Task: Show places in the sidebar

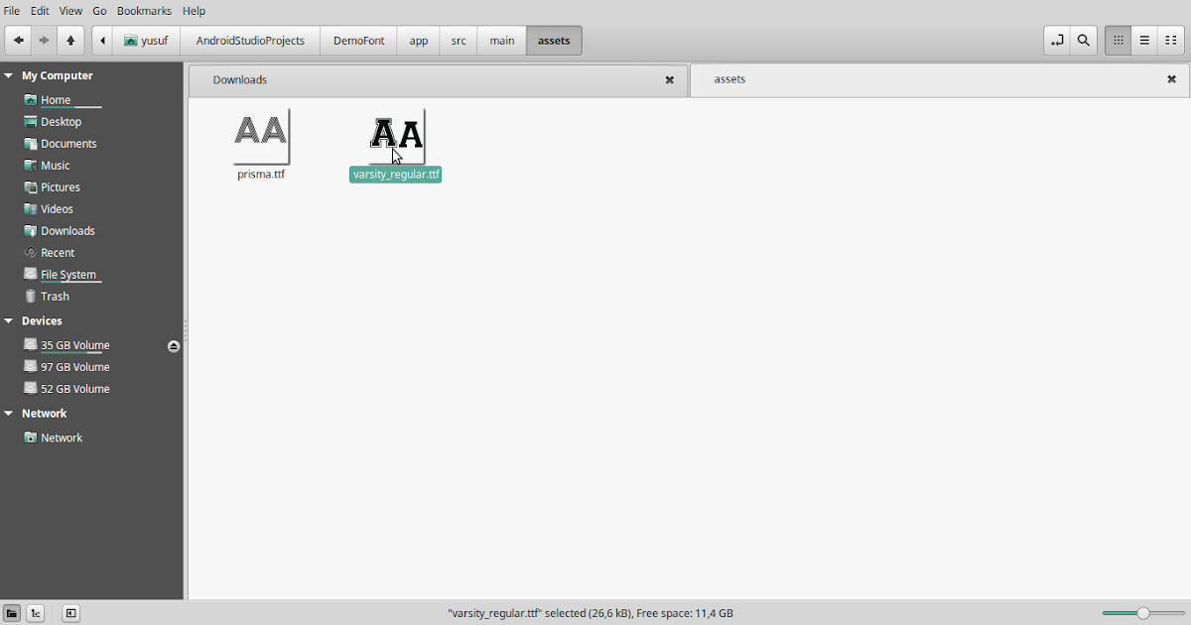Action: click(x=12, y=613)
